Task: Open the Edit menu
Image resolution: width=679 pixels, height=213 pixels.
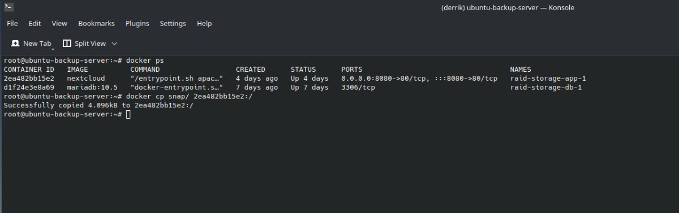Action: [x=35, y=24]
